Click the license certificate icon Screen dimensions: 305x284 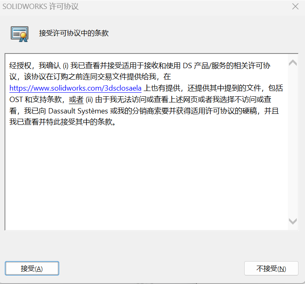[x=20, y=34]
